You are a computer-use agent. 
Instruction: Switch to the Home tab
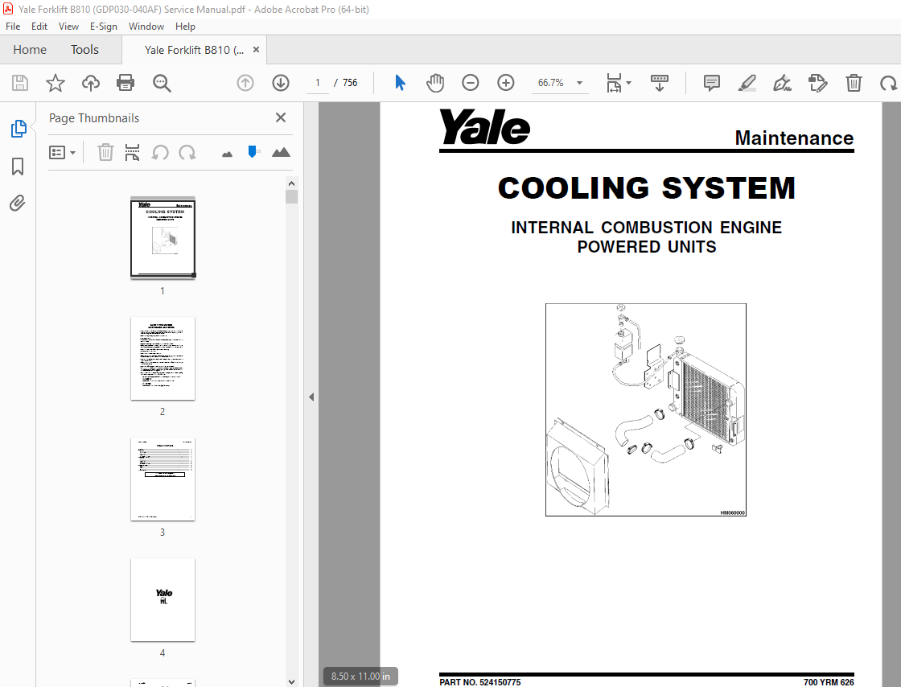pos(30,50)
